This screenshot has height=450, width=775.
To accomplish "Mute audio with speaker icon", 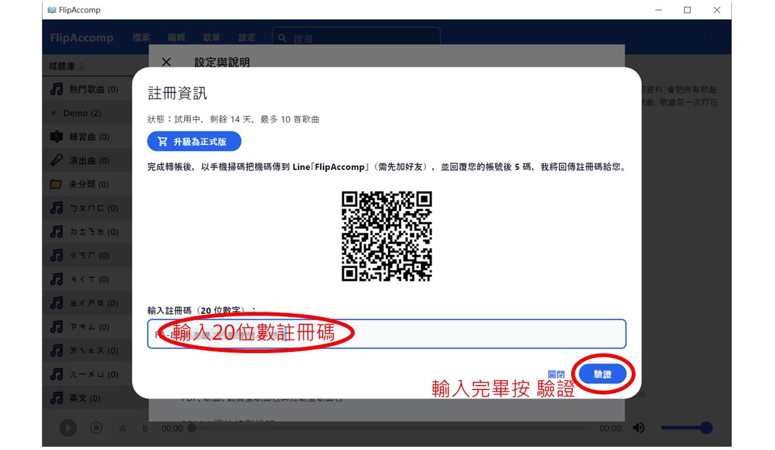I will pos(639,428).
